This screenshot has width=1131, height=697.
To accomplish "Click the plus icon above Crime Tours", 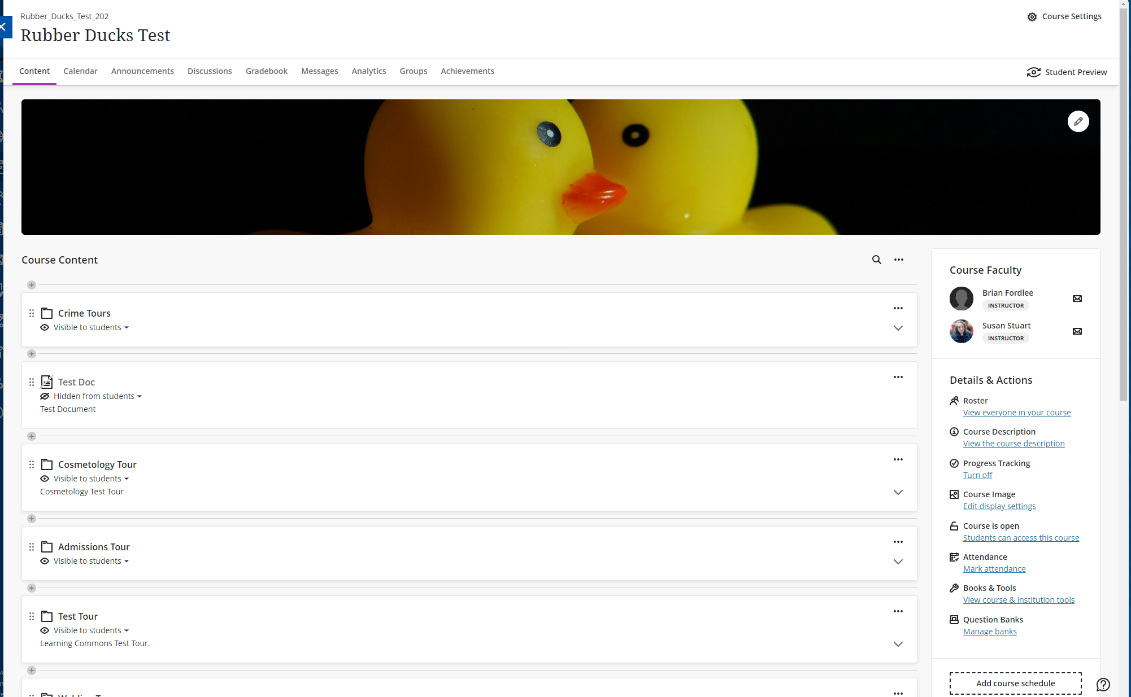I will [x=32, y=285].
